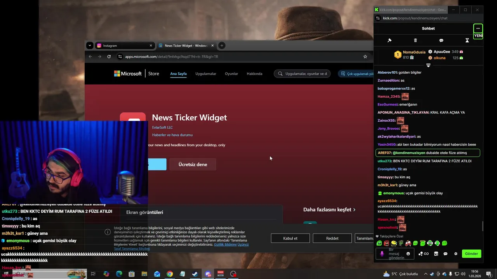497x279 pixels.
Task: Open the emoji picker smiley icon
Action: tap(408, 254)
